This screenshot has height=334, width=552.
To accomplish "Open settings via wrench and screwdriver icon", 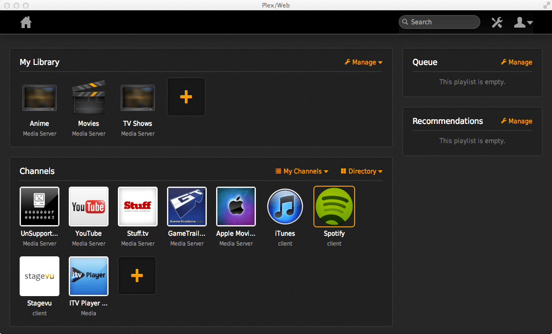I will click(x=497, y=22).
